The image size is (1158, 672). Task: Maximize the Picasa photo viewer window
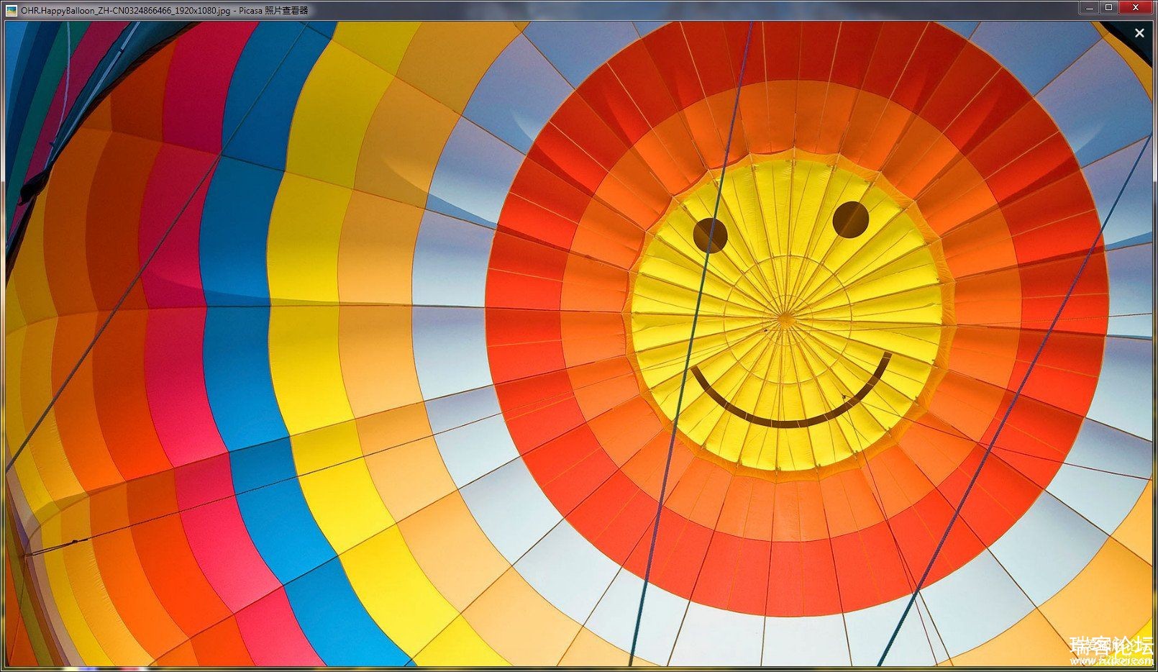[x=1108, y=8]
